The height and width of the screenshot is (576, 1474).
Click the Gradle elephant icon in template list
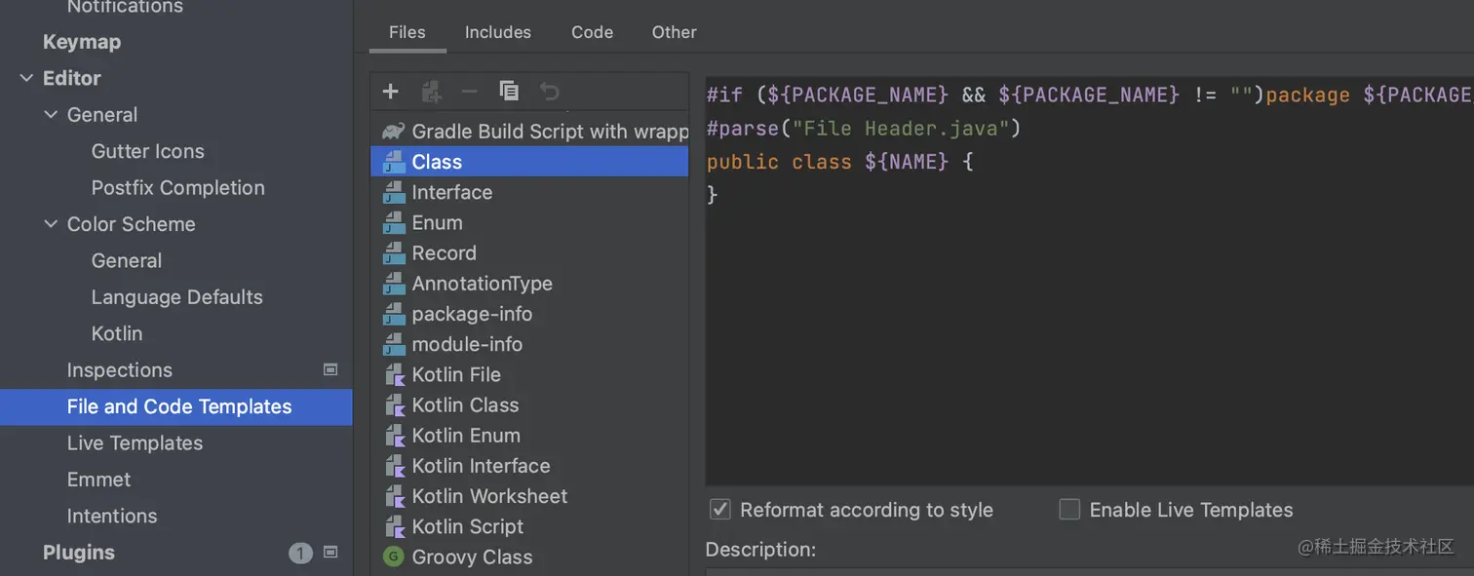[x=393, y=132]
